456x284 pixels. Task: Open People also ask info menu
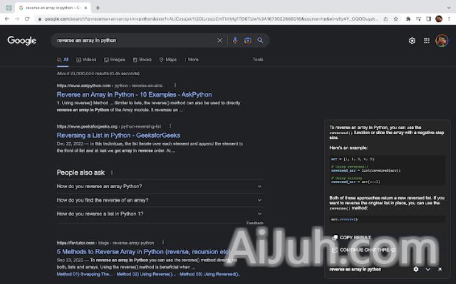(x=112, y=172)
